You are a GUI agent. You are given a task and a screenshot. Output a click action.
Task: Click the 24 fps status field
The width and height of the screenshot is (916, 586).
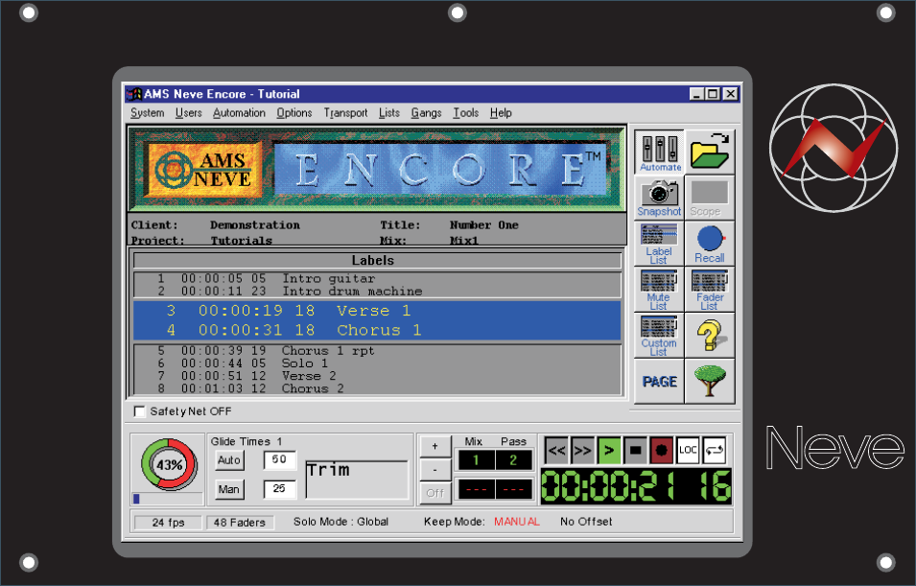(168, 523)
